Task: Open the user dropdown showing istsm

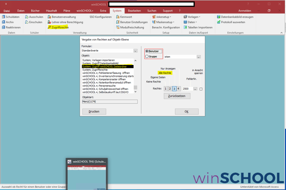Action: 199,57
